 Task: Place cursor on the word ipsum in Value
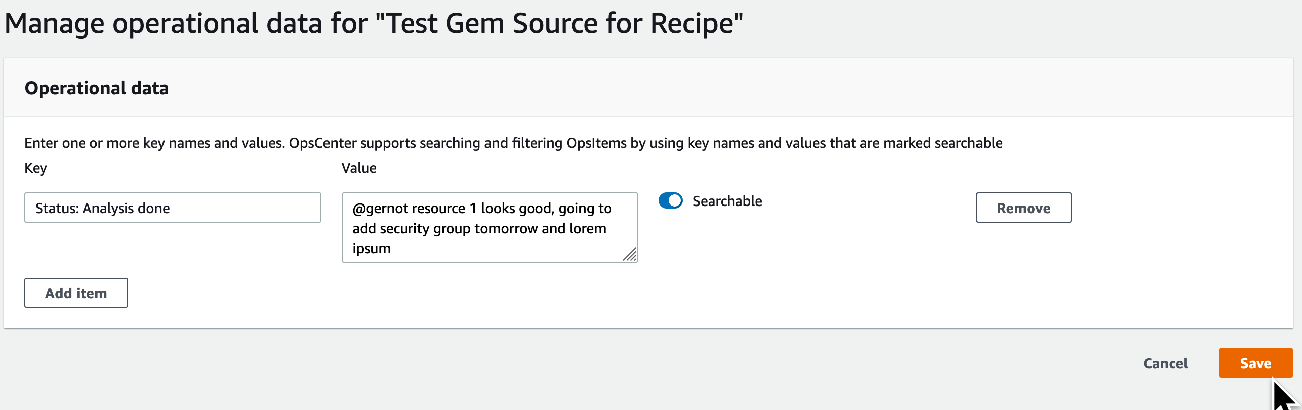371,249
